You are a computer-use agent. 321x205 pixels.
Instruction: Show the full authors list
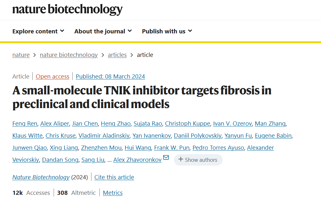(x=198, y=160)
